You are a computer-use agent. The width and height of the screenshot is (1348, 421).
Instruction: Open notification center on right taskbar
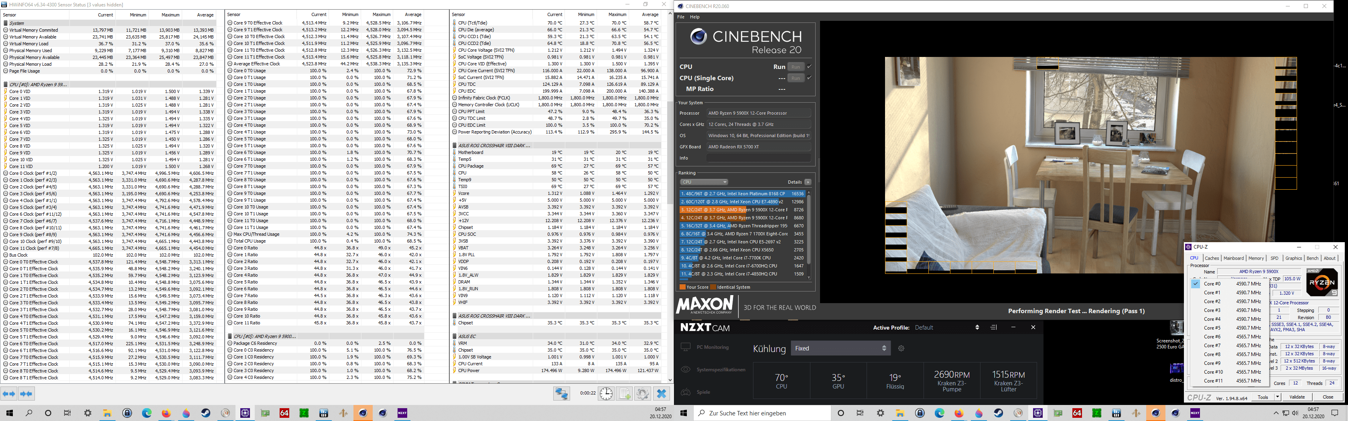coord(1334,413)
